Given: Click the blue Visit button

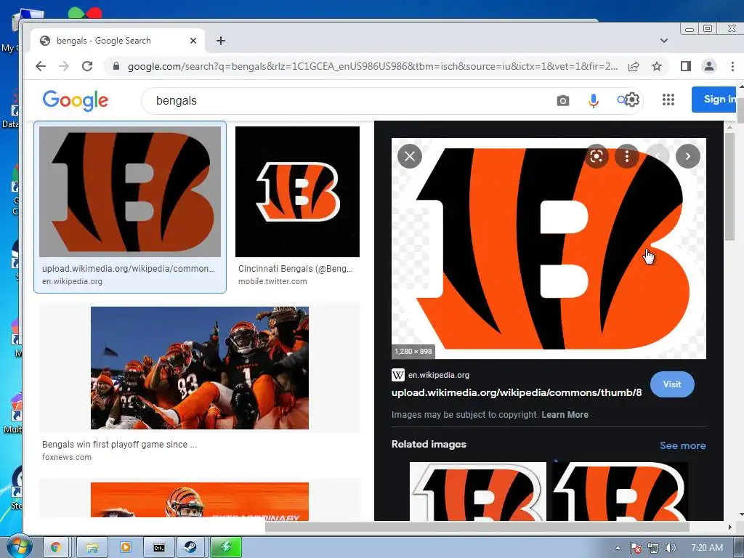Looking at the screenshot, I should click(x=672, y=384).
